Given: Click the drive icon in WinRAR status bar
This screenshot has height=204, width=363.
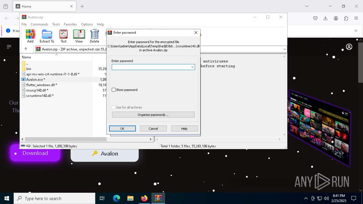Looking at the screenshot, I should pyautogui.click(x=23, y=146).
